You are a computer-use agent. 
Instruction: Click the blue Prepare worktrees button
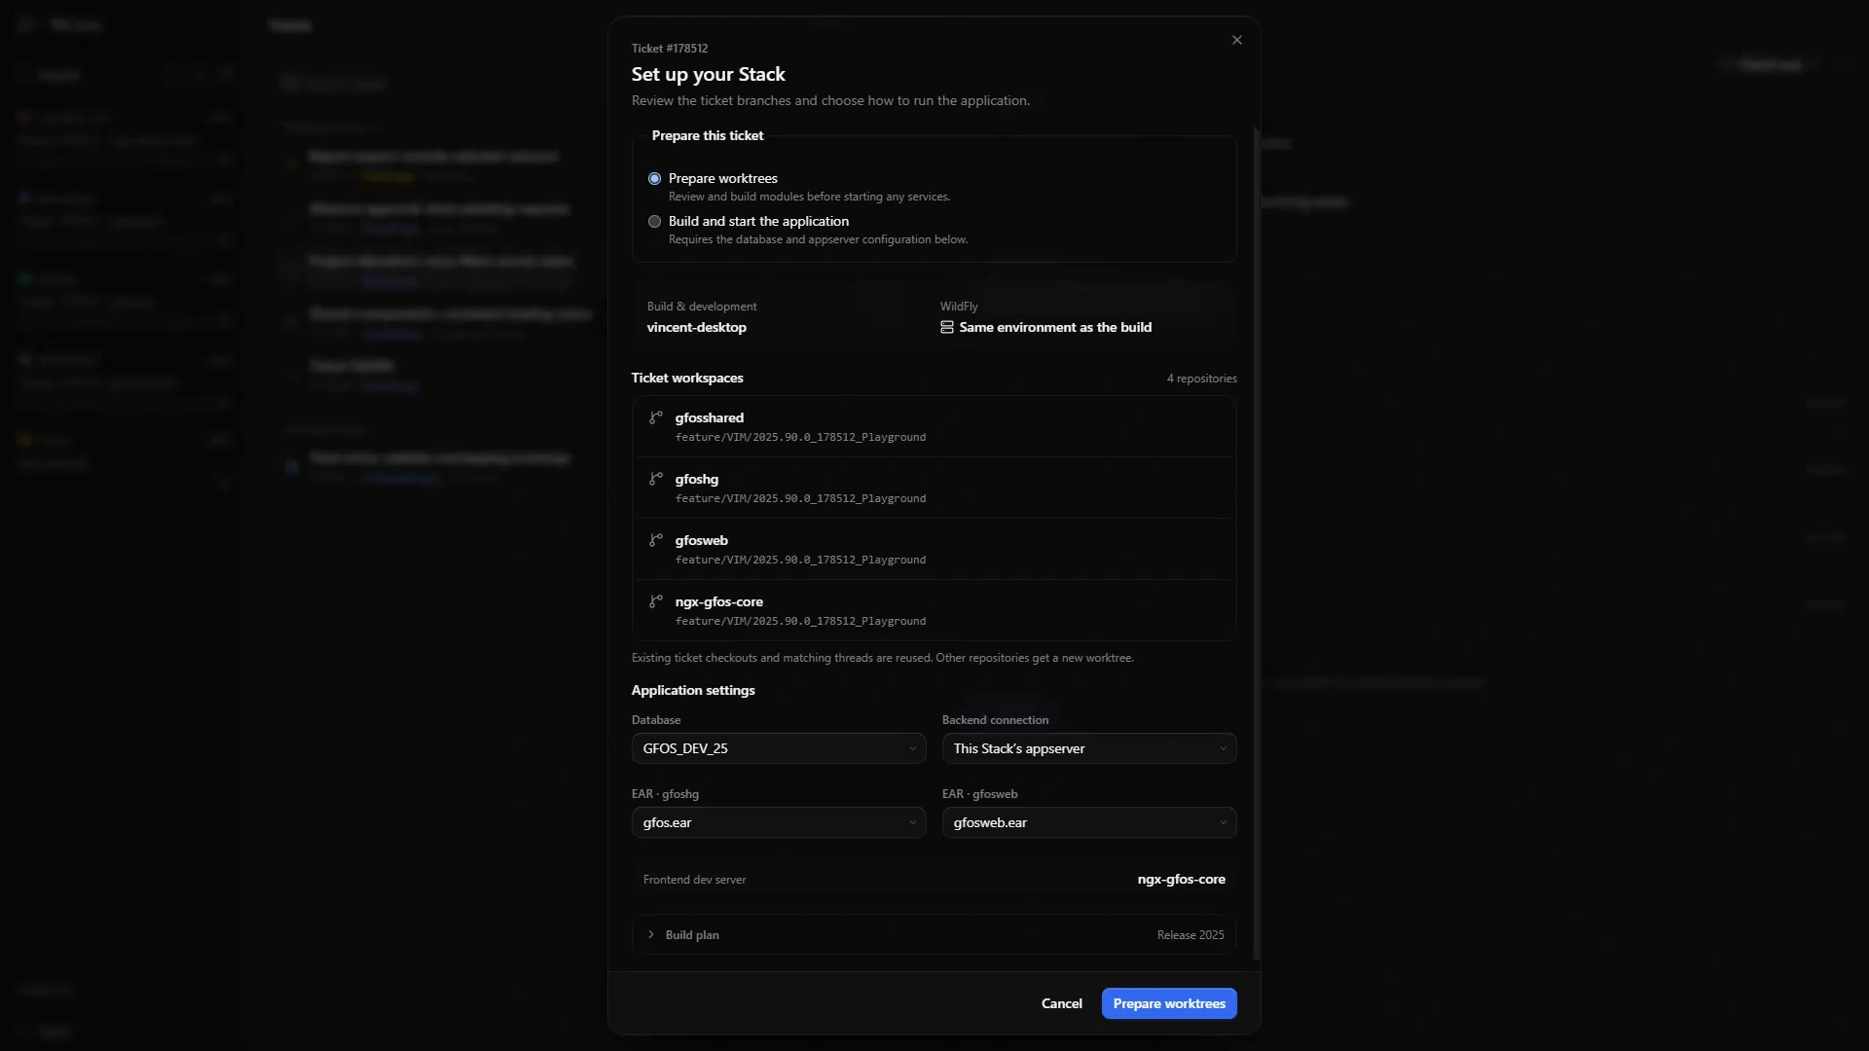[1169, 1003]
